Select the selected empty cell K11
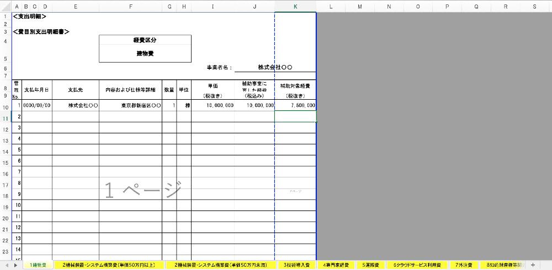This screenshot has height=270, width=552. (295, 116)
